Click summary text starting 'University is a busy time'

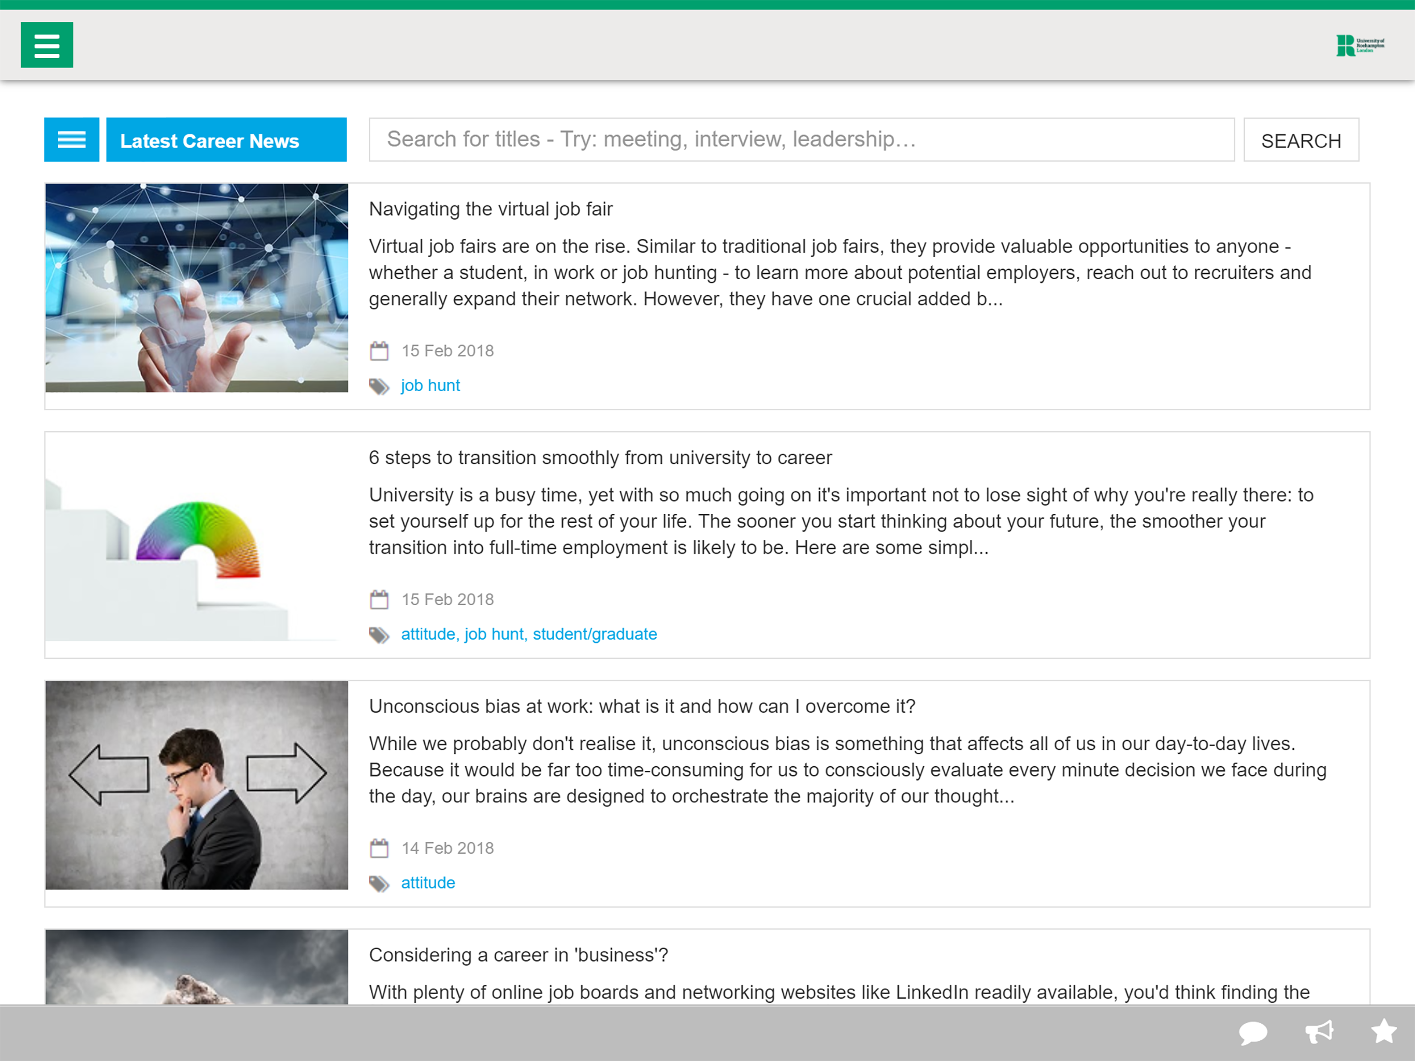(x=841, y=521)
